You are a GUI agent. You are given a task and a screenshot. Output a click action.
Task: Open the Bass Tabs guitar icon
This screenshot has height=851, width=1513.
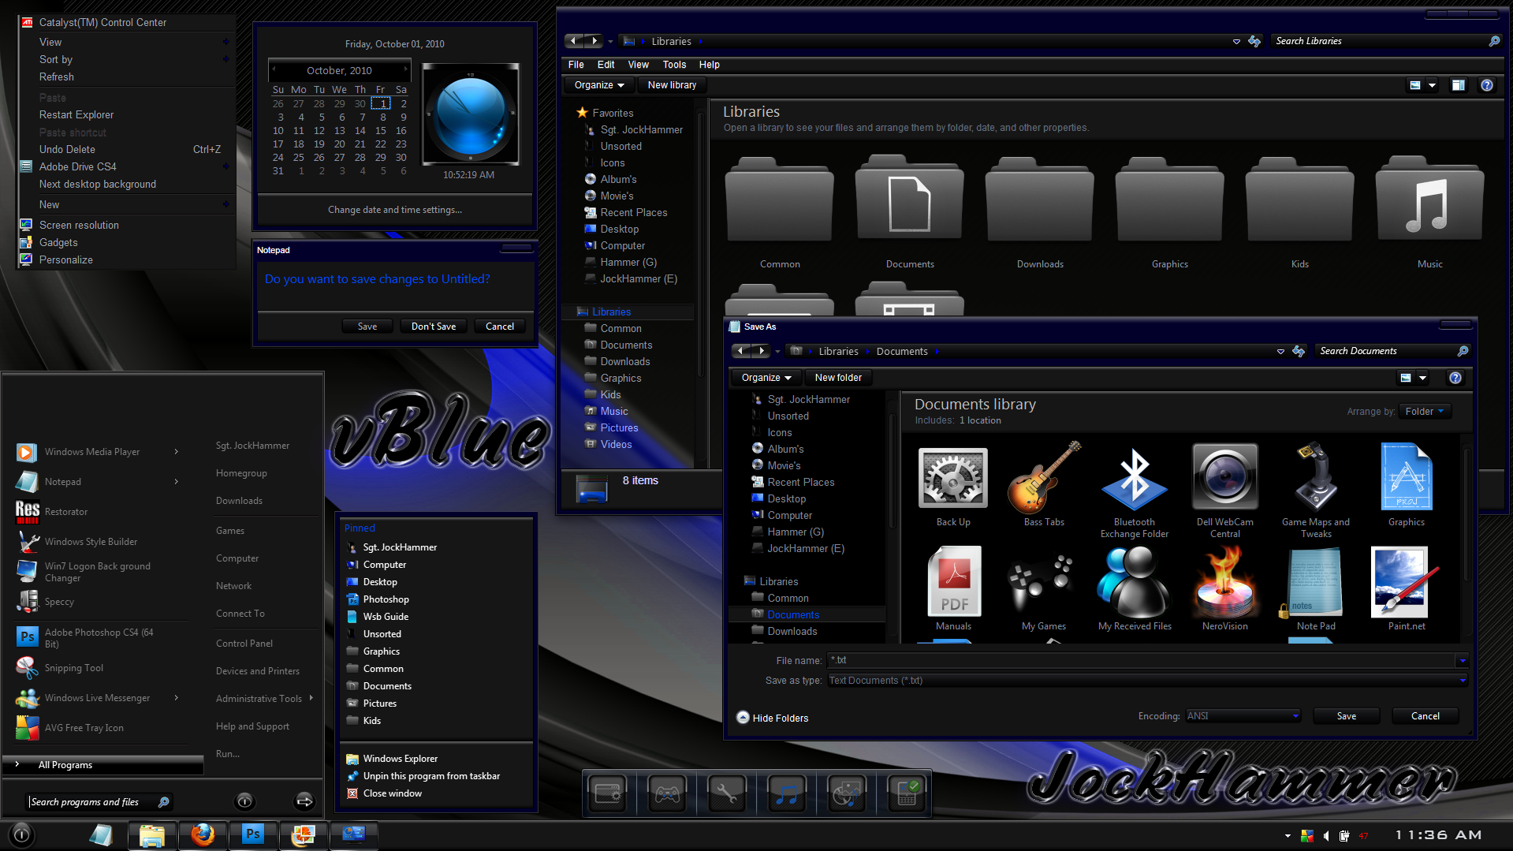pyautogui.click(x=1043, y=479)
